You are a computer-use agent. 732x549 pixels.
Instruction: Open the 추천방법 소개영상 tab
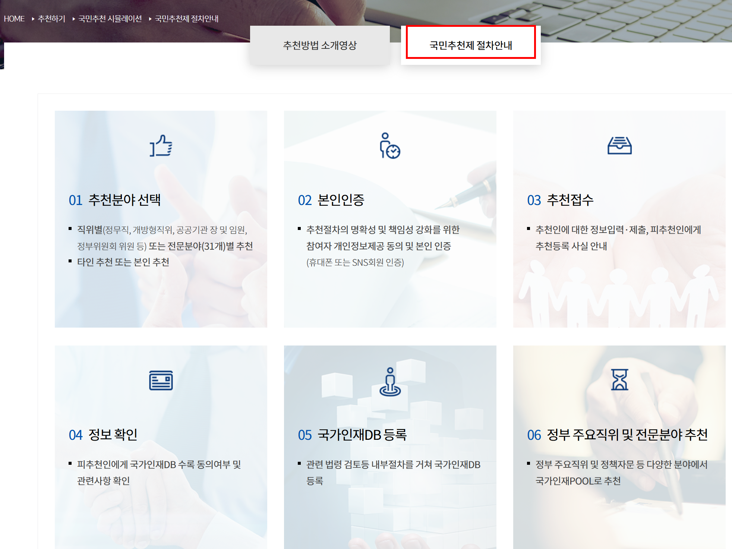tap(320, 45)
